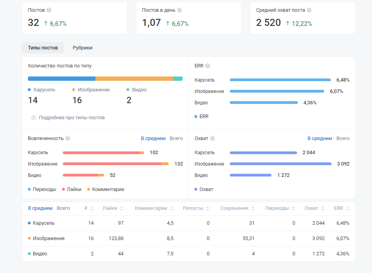372x273 pixels.
Task: Click the orange Изображение segment of the post-type bar
Action: pos(134,79)
